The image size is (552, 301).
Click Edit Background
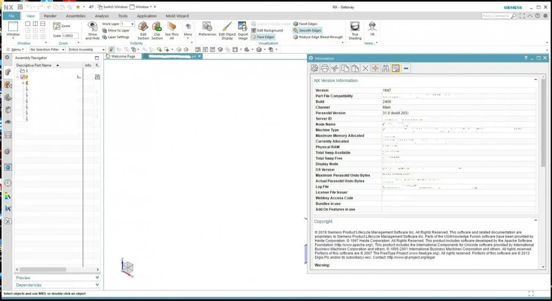(x=267, y=31)
